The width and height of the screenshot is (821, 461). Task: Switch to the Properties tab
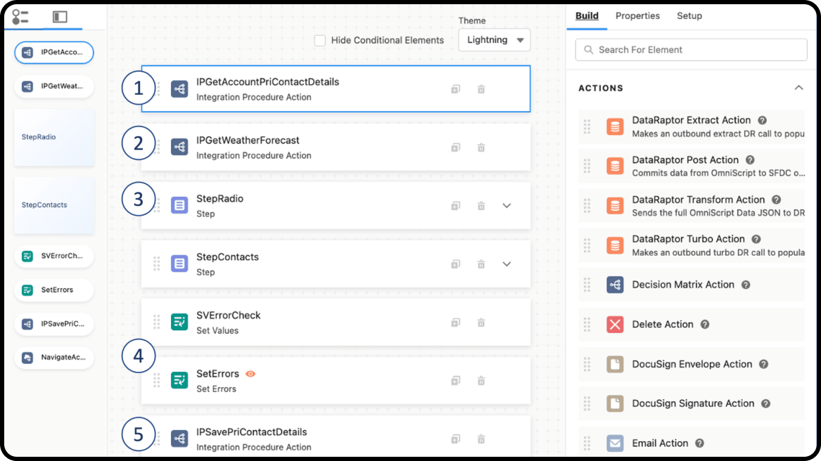637,15
